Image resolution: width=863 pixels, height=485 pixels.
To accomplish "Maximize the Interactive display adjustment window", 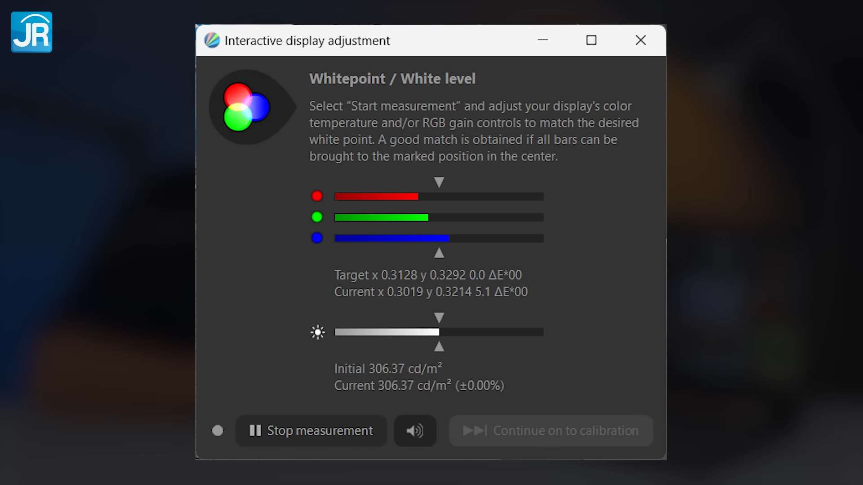I will (x=592, y=40).
